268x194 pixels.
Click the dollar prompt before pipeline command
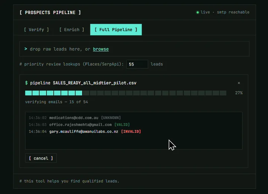pos(26,83)
